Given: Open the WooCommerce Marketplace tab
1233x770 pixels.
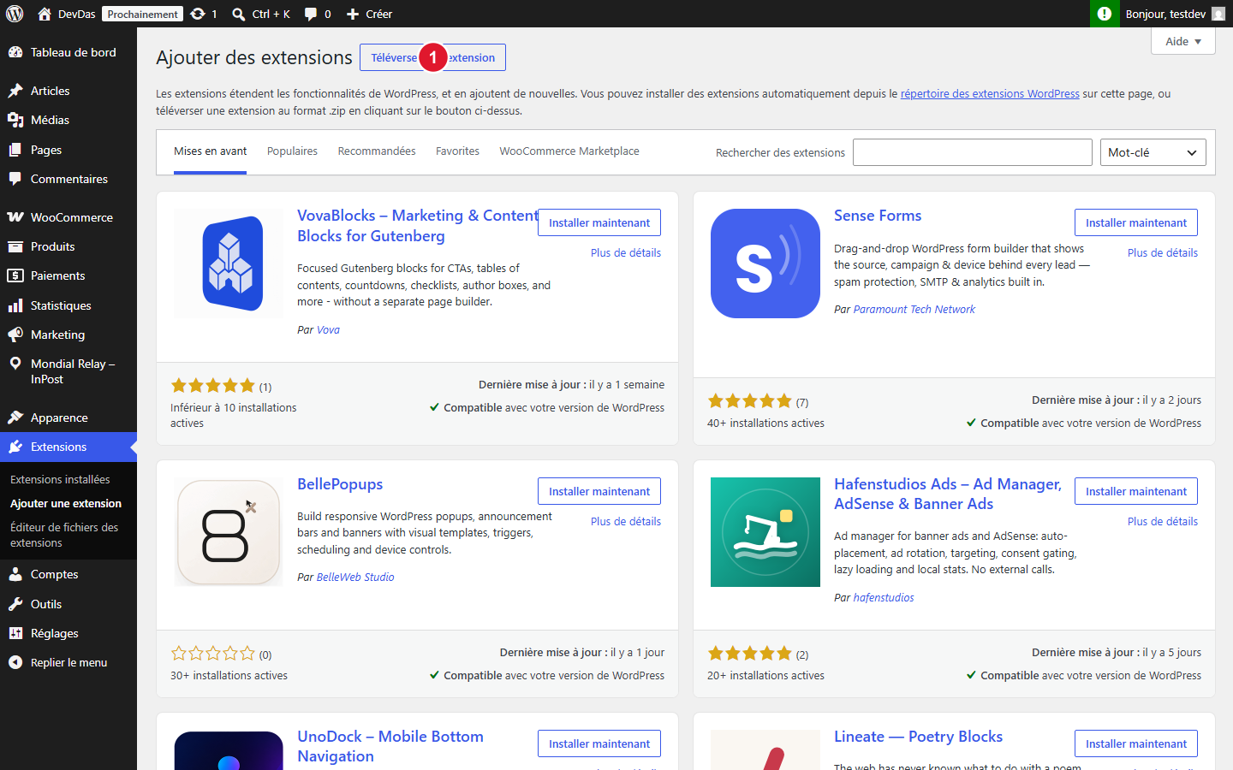Looking at the screenshot, I should tap(569, 151).
